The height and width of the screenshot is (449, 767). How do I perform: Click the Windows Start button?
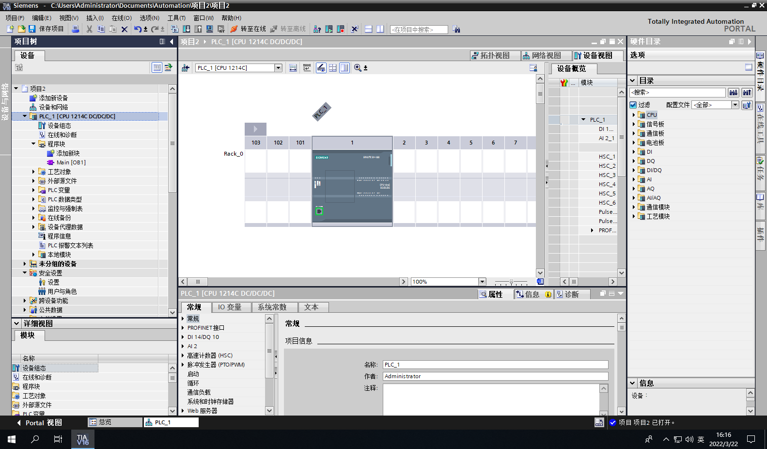12,439
